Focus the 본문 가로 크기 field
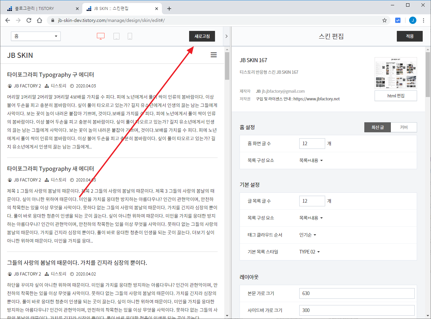This screenshot has height=319, width=431. (357, 293)
